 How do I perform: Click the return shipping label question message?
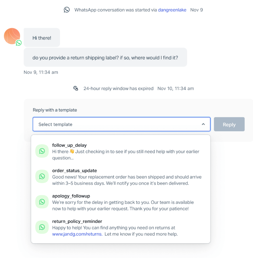[x=105, y=57]
